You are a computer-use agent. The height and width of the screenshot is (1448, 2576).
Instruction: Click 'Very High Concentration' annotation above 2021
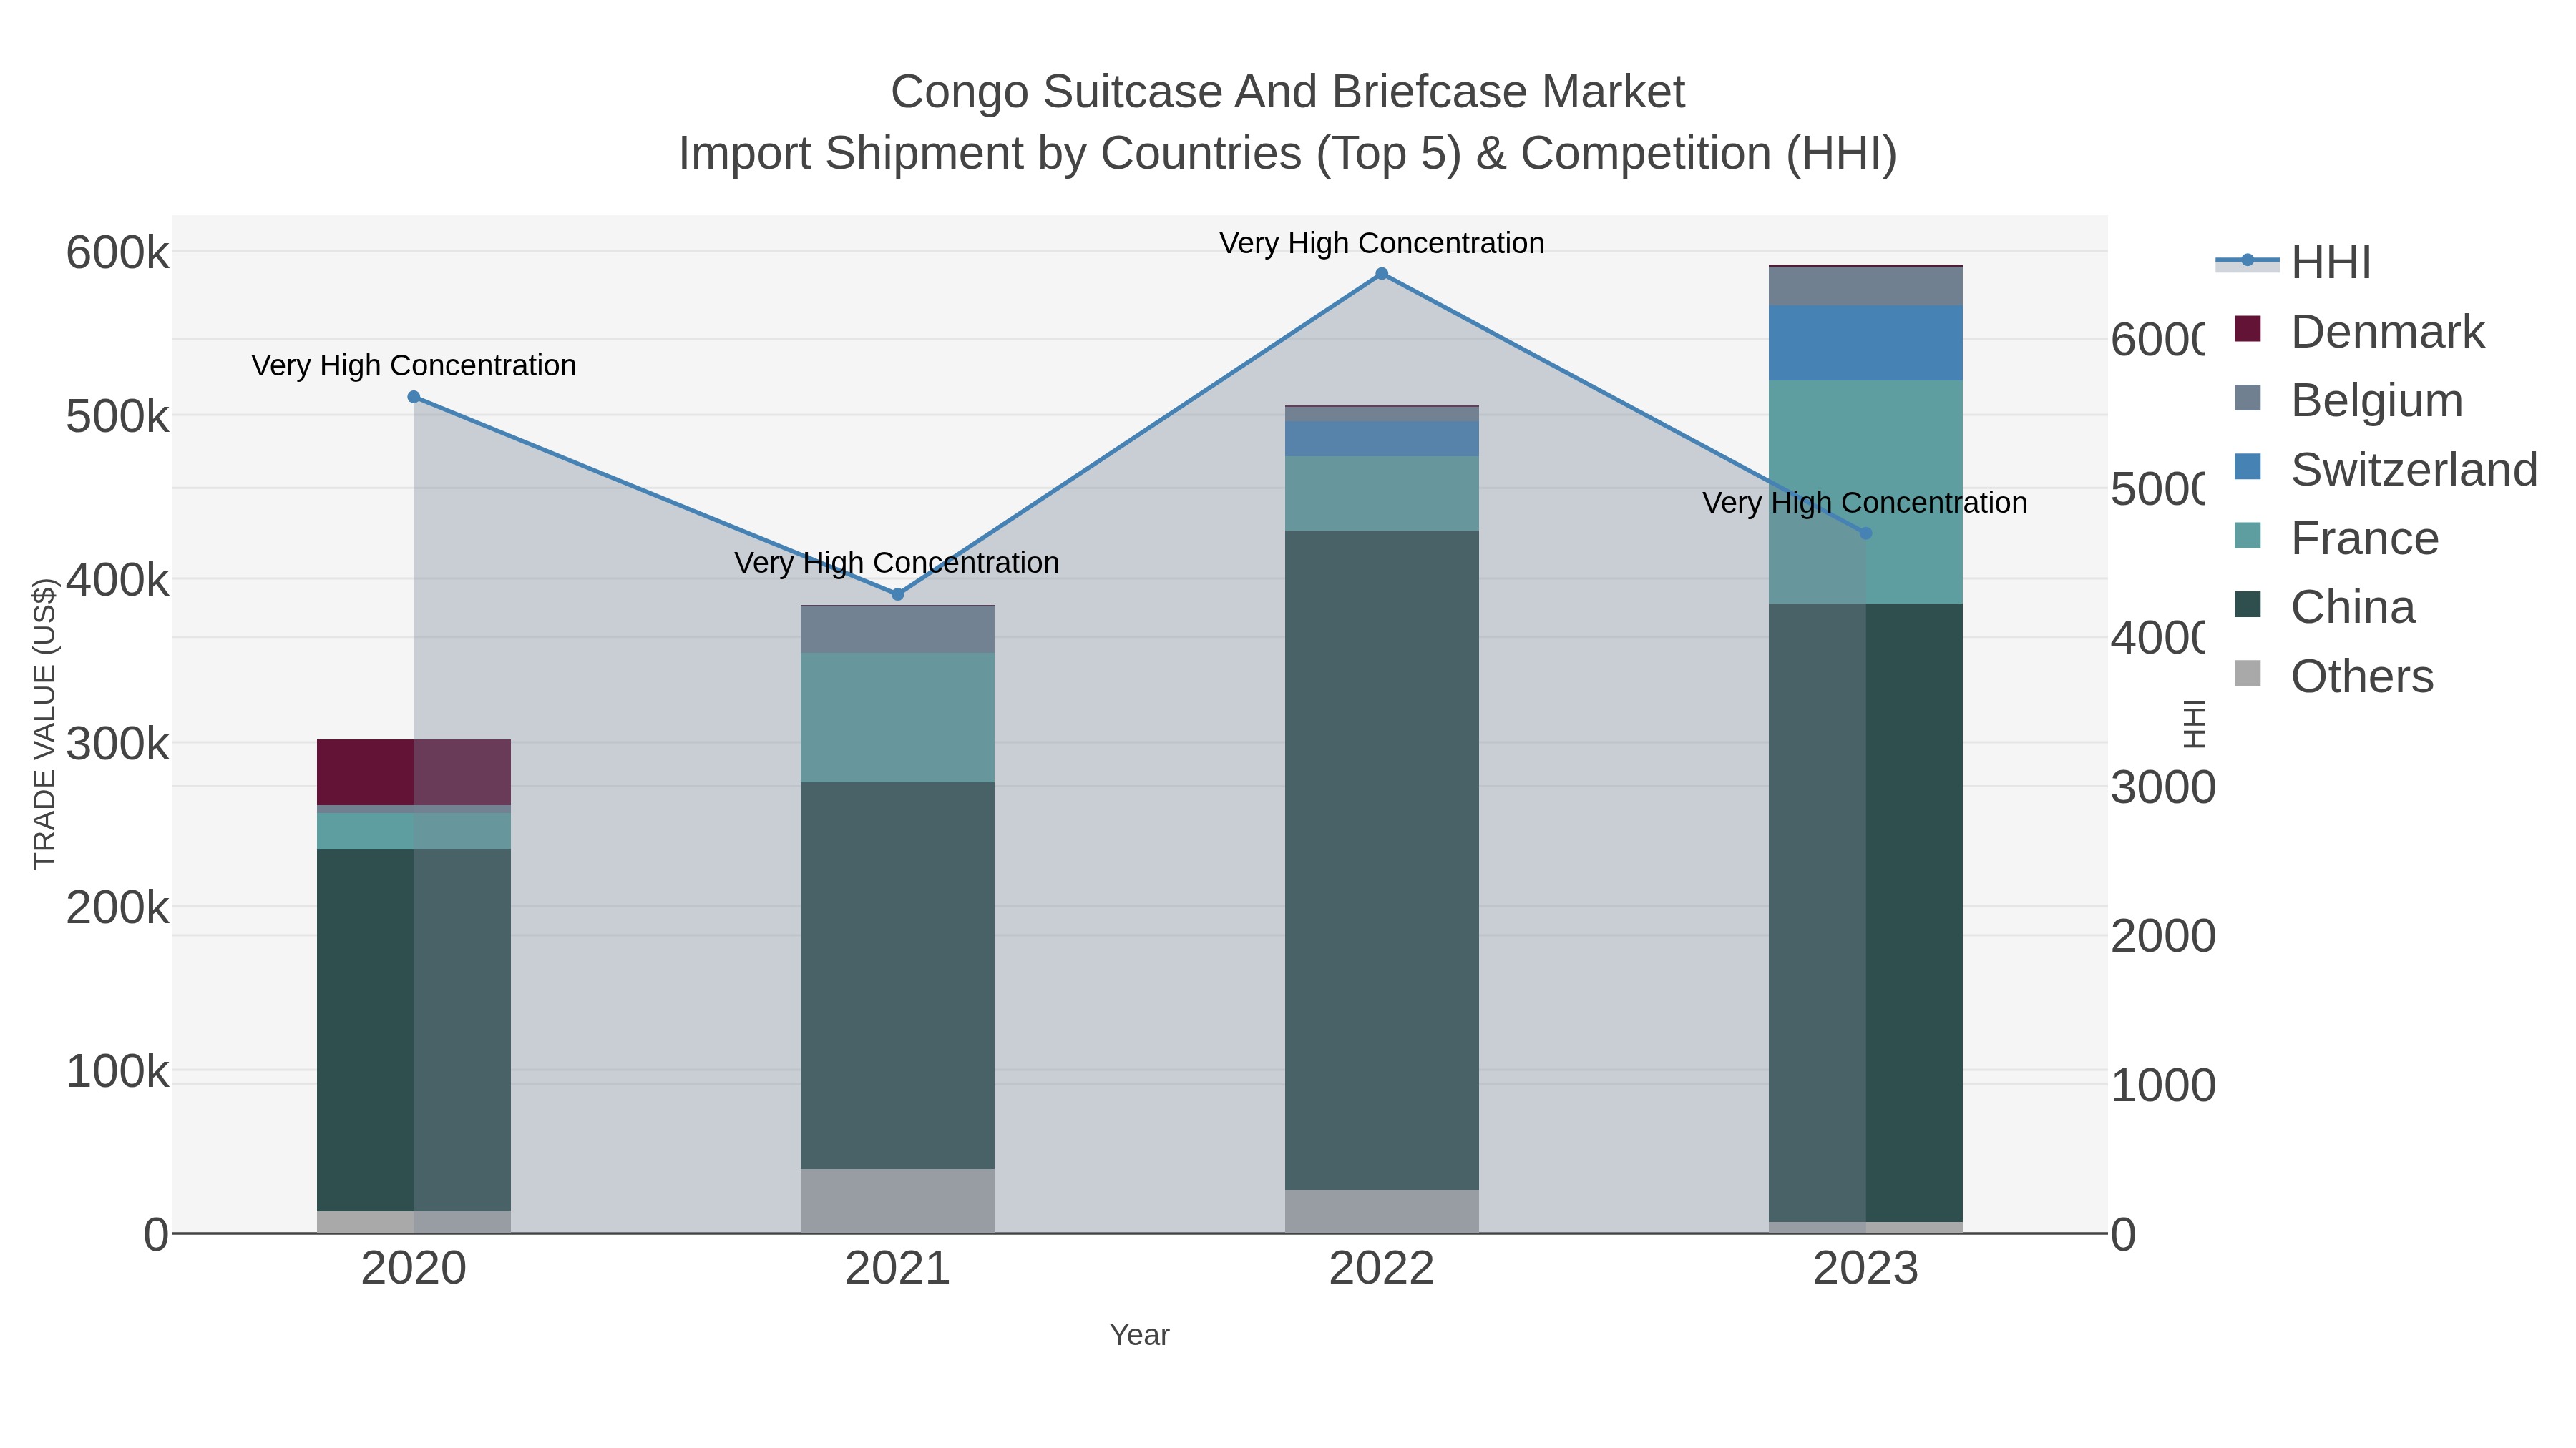point(897,563)
